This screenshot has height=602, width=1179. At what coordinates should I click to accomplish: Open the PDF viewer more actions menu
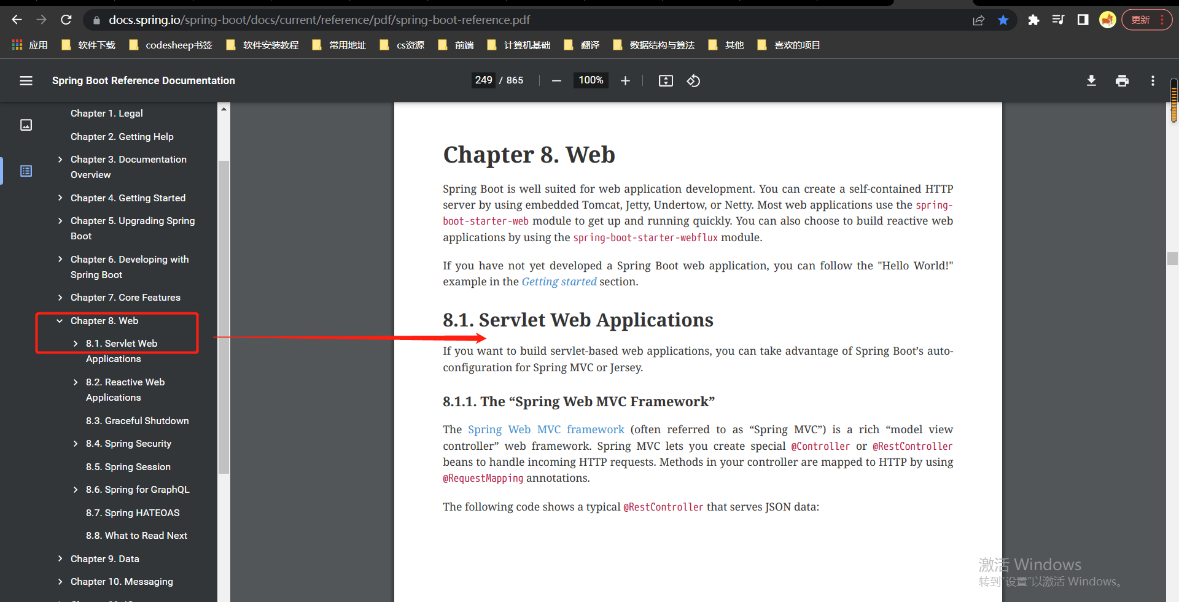[1153, 80]
